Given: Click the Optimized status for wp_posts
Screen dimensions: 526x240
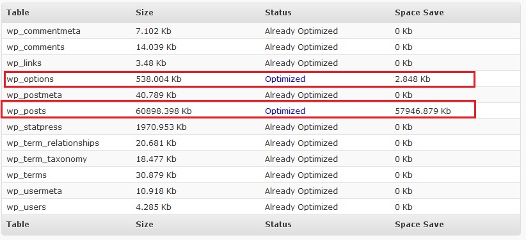Looking at the screenshot, I should 285,111.
